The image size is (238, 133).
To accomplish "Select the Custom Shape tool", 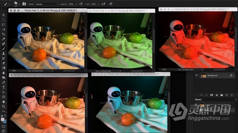I will (4, 97).
